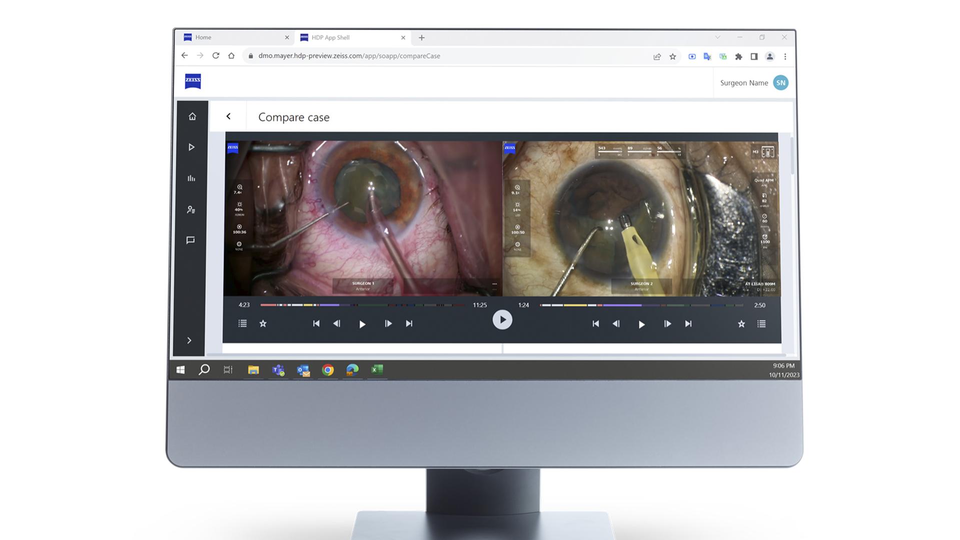The height and width of the screenshot is (540, 960).
Task: Open a new browser tab
Action: (x=422, y=38)
